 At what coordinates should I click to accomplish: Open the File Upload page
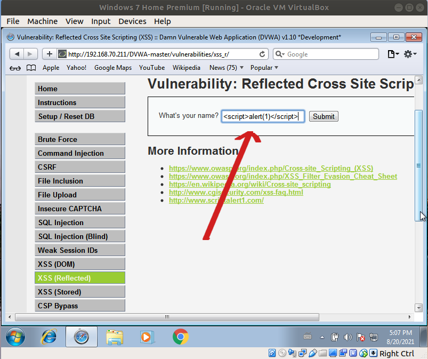[80, 195]
